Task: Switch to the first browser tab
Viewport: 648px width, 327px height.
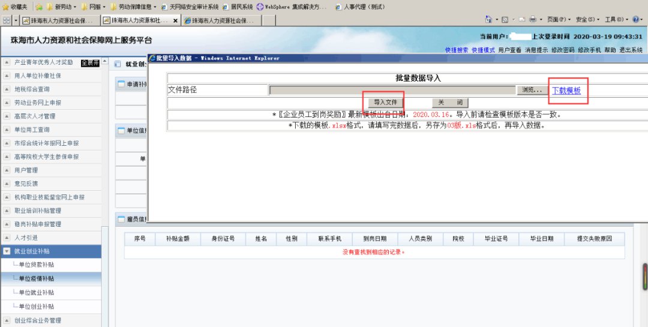Action: (60, 20)
